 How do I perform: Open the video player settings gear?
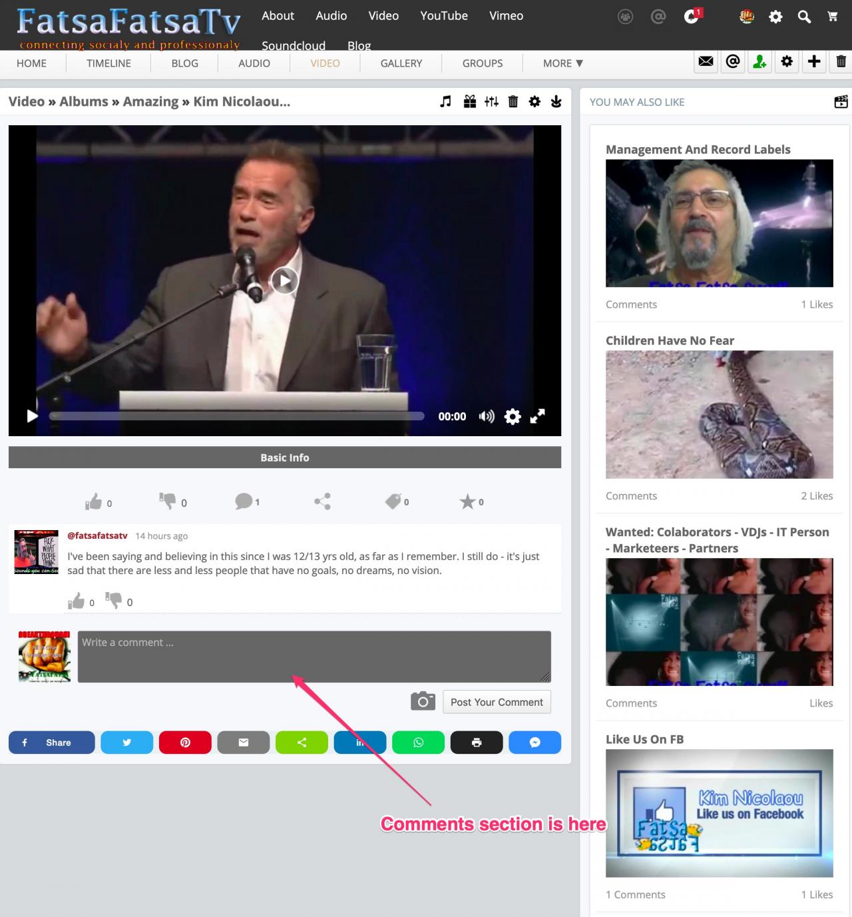tap(513, 417)
